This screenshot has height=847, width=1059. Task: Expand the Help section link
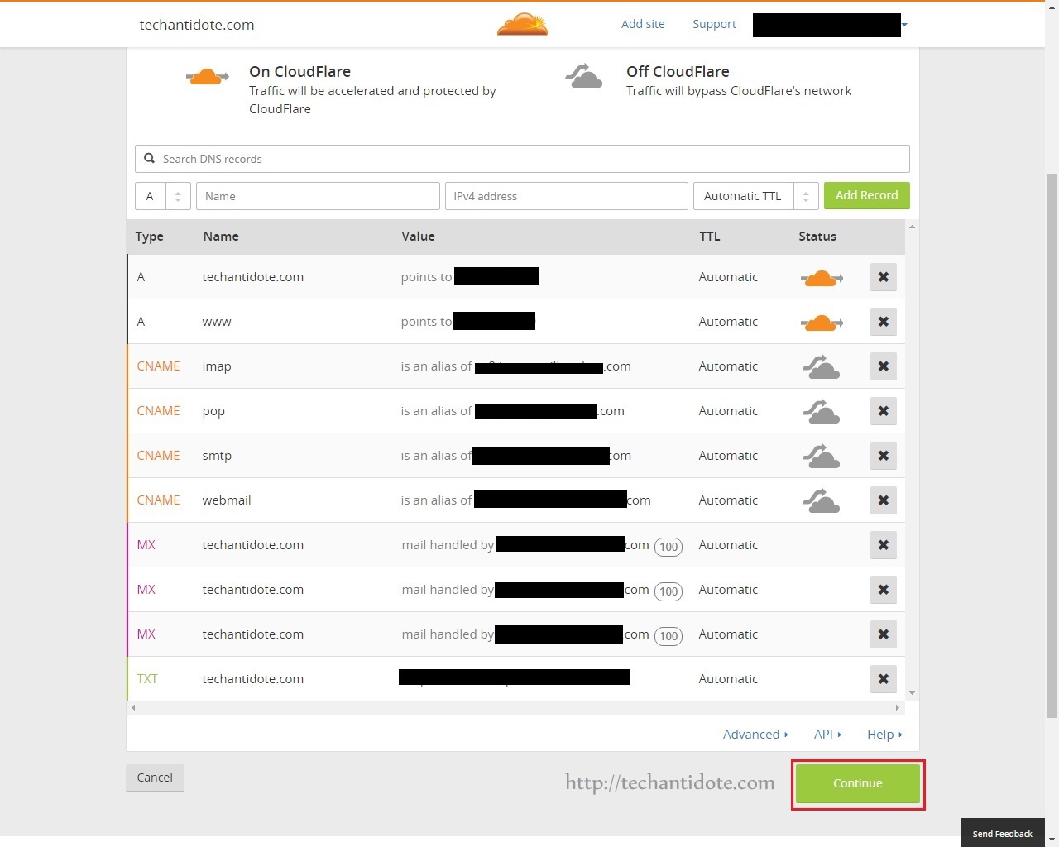click(884, 735)
